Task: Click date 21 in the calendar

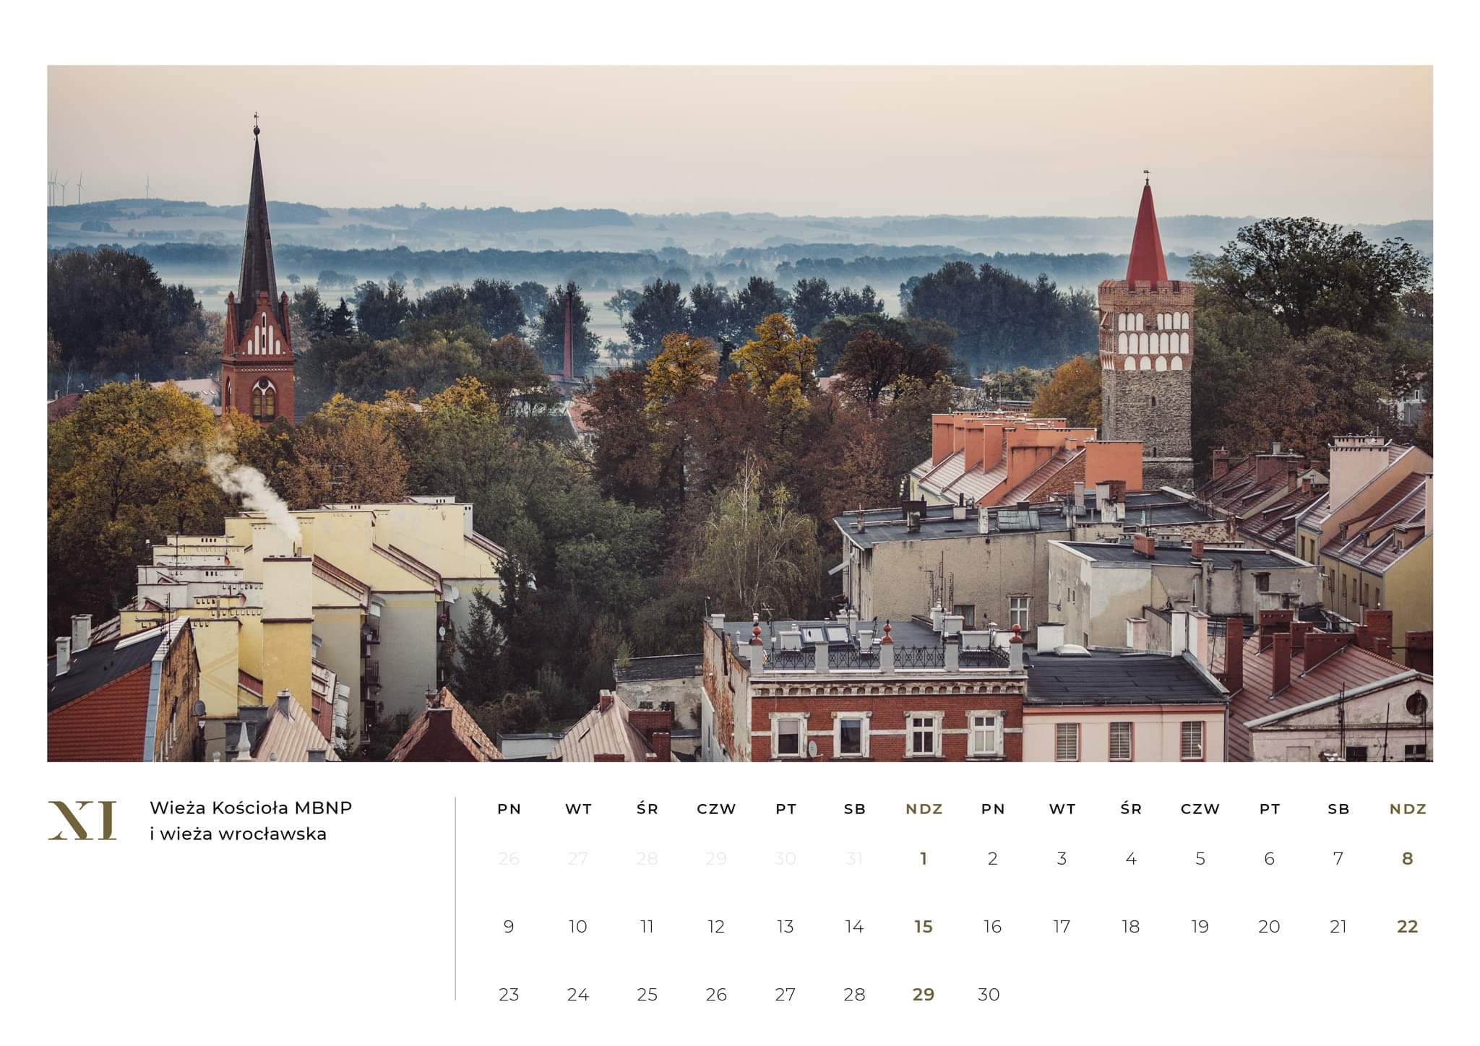Action: [x=1338, y=926]
